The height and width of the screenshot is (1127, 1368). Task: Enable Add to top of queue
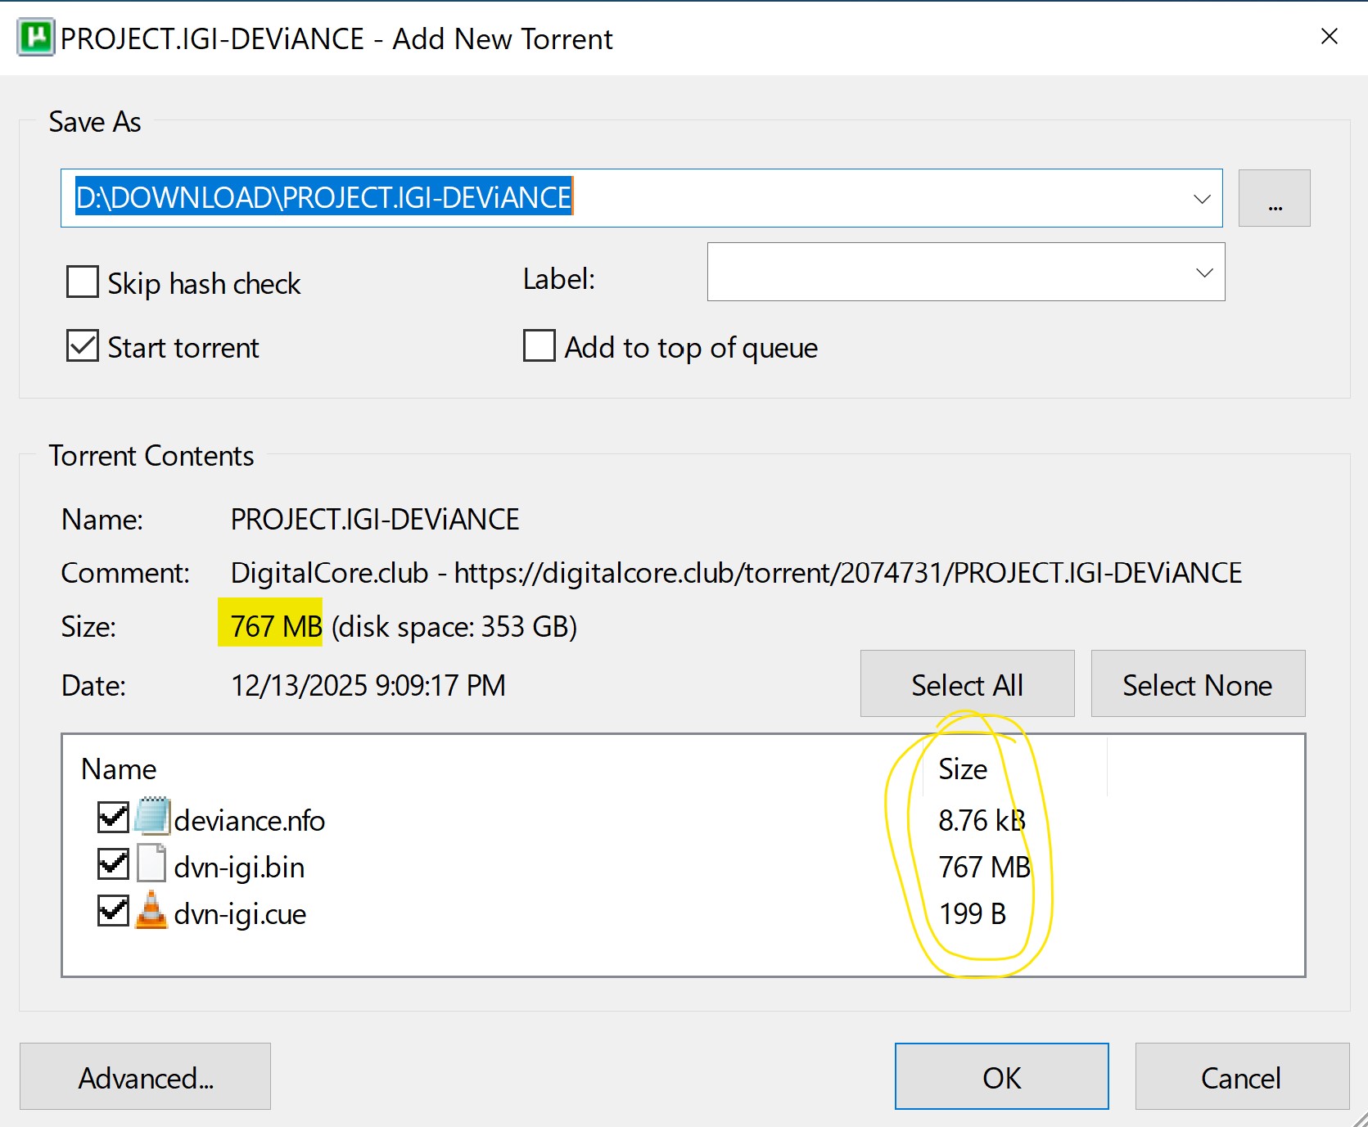pyautogui.click(x=539, y=346)
